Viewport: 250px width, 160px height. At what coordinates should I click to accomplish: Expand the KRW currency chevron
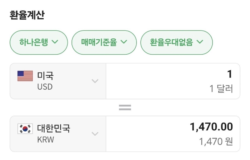(x=95, y=134)
